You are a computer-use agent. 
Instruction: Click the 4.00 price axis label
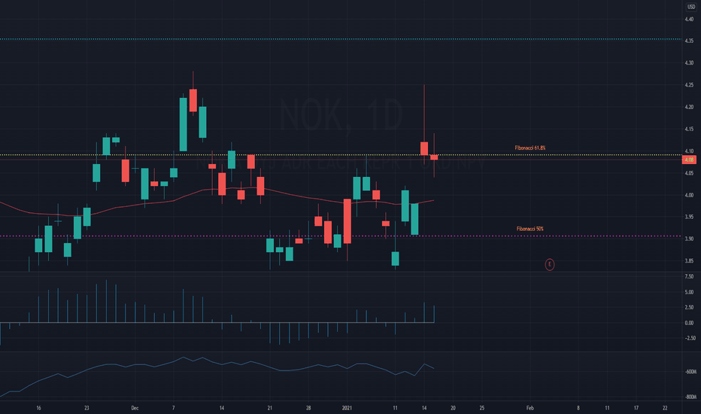coord(689,195)
